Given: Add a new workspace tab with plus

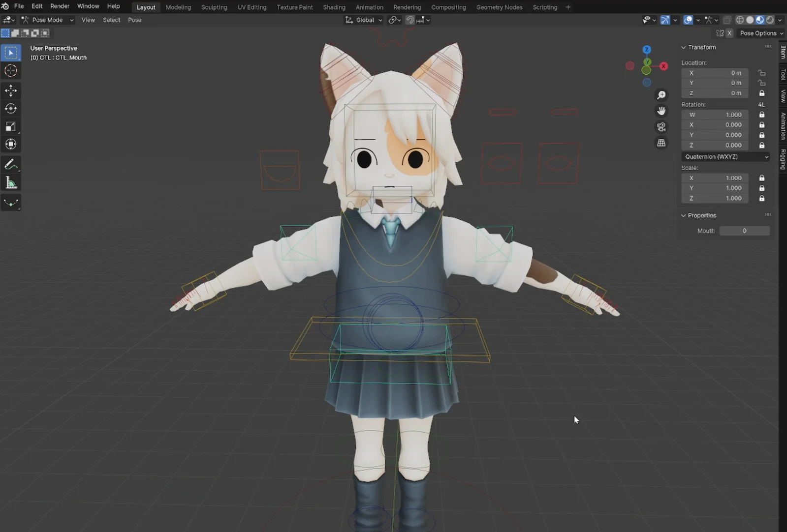Looking at the screenshot, I should (568, 7).
